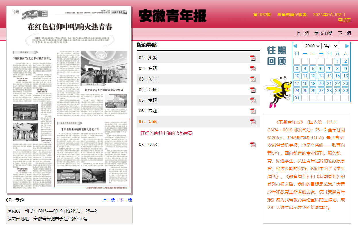Click PDF icon beside 03 关注

(x=253, y=79)
